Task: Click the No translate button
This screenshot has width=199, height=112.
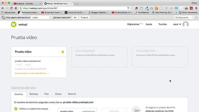Action: (x=75, y=17)
